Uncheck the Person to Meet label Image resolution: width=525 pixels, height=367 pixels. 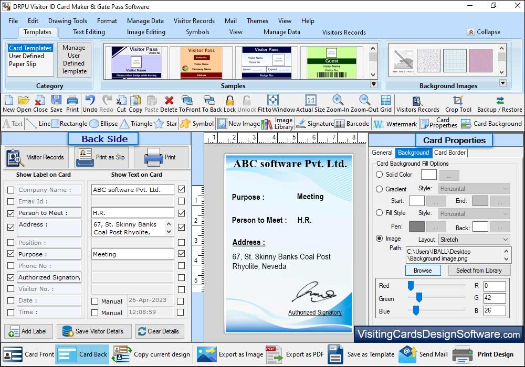point(10,213)
